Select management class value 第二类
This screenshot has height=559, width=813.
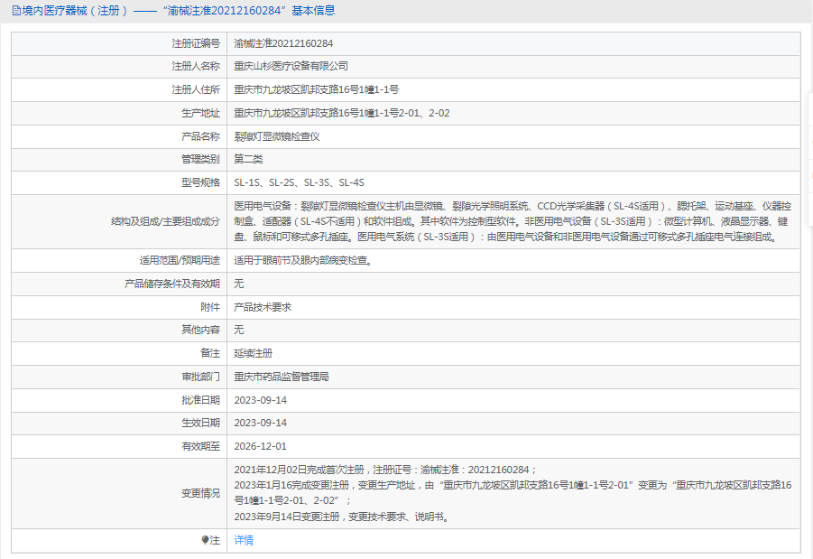[248, 159]
